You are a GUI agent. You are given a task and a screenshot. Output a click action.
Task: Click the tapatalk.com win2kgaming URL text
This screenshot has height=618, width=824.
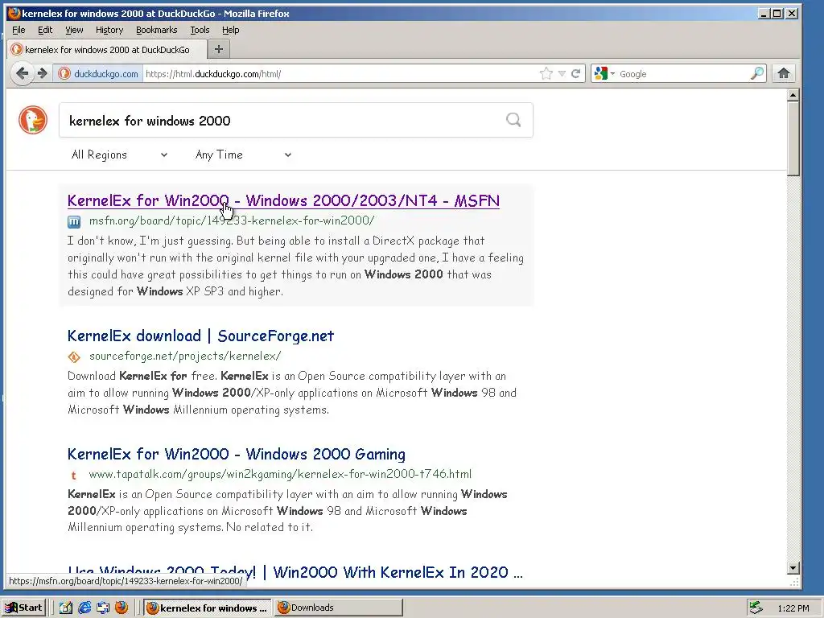280,474
